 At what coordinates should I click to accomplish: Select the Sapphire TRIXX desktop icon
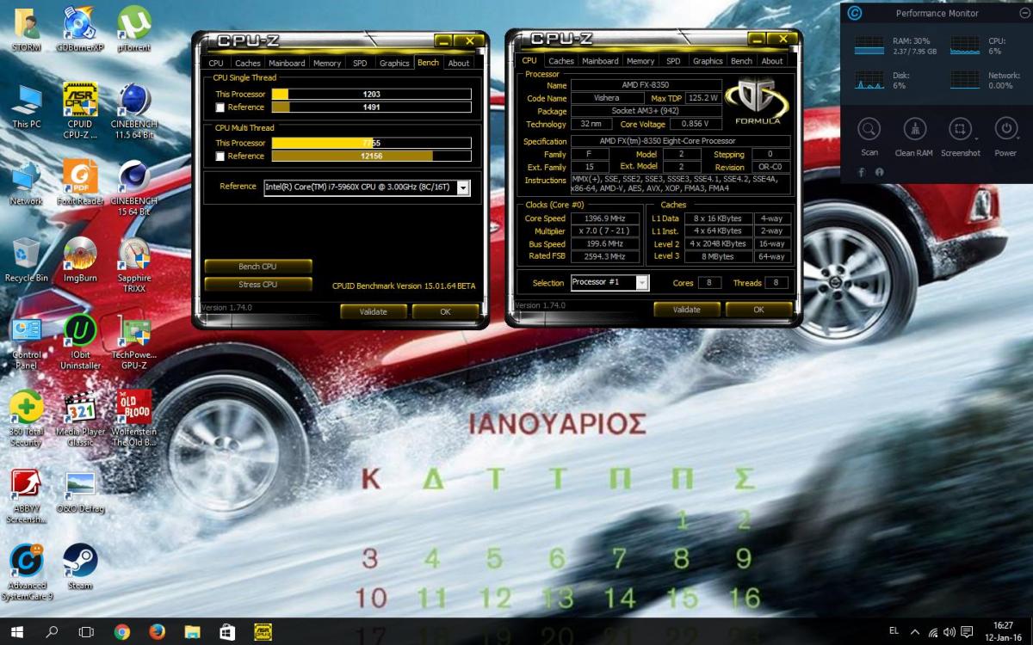pyautogui.click(x=133, y=265)
